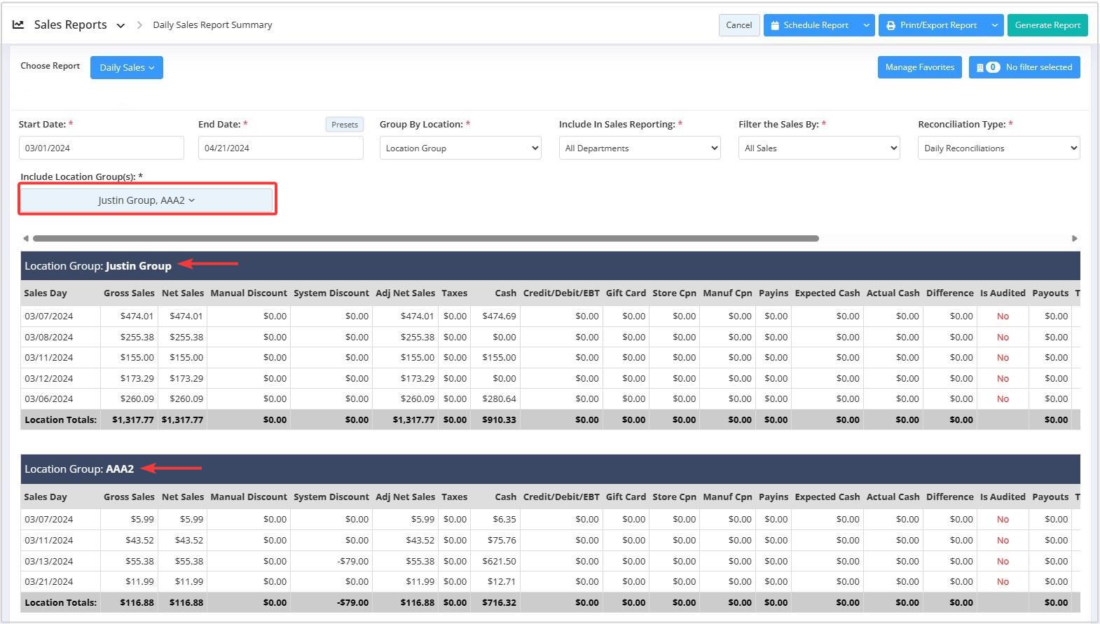1100x624 pixels.
Task: Click Is Audited header in AAA2 table
Action: 1003,497
